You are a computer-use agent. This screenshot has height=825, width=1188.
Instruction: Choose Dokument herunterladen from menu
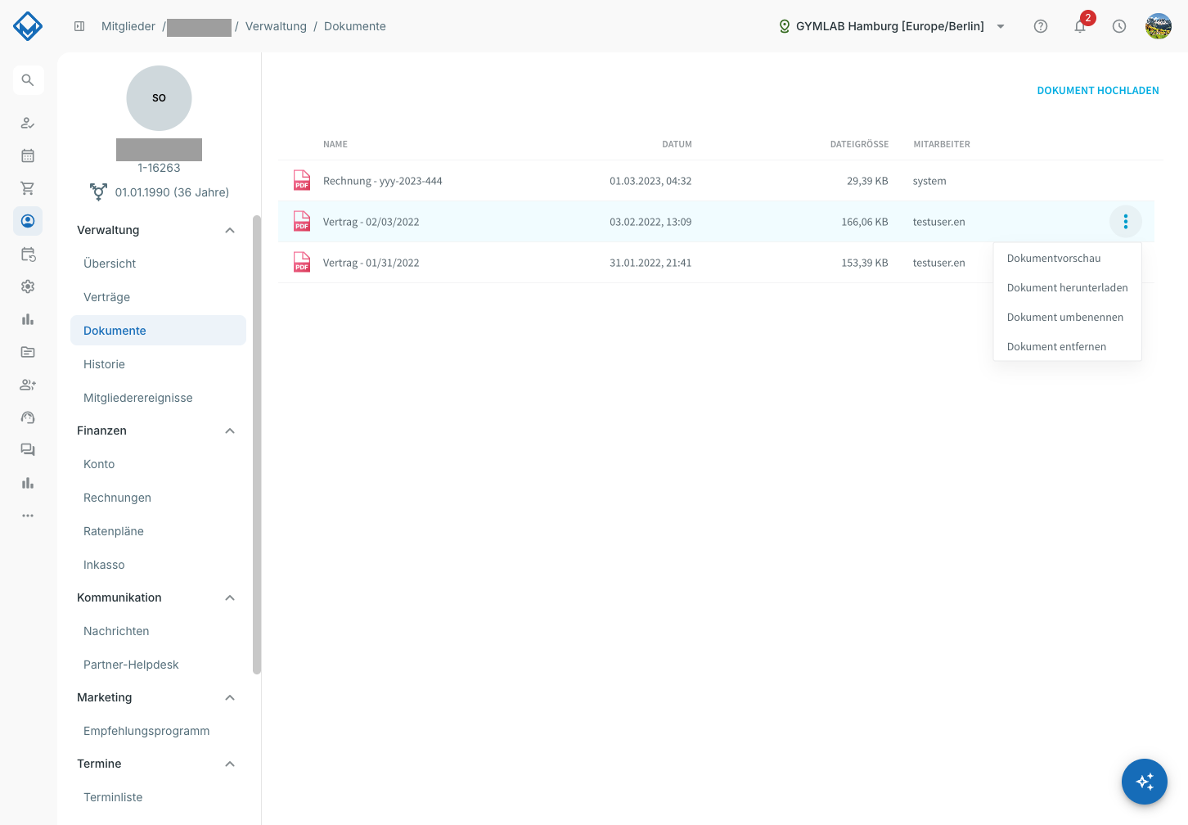(1067, 288)
